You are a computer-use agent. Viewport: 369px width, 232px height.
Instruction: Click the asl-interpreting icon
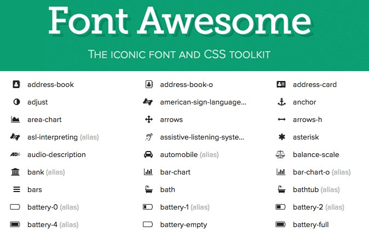15,137
